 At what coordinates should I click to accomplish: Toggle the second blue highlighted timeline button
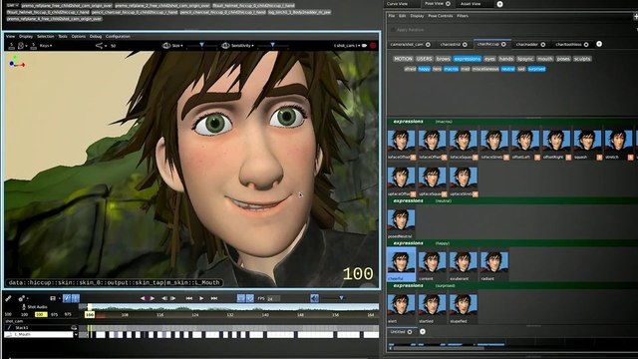coord(76,298)
